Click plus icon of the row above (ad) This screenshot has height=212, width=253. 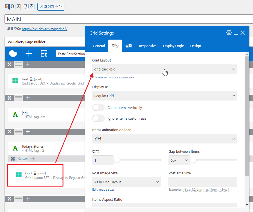[x=28, y=98]
